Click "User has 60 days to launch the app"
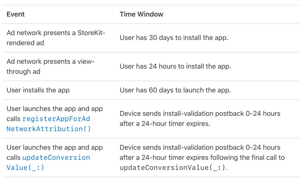This screenshot has width=303, height=182. (x=175, y=90)
